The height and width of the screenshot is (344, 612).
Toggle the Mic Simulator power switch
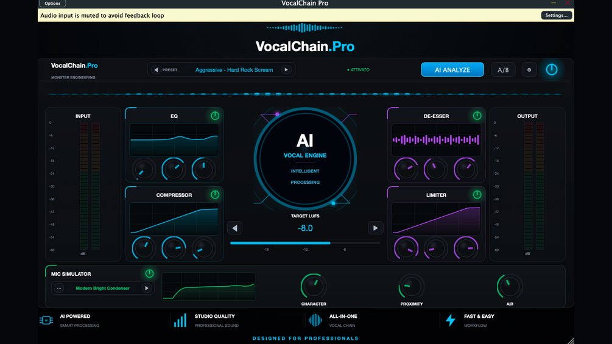(x=149, y=274)
